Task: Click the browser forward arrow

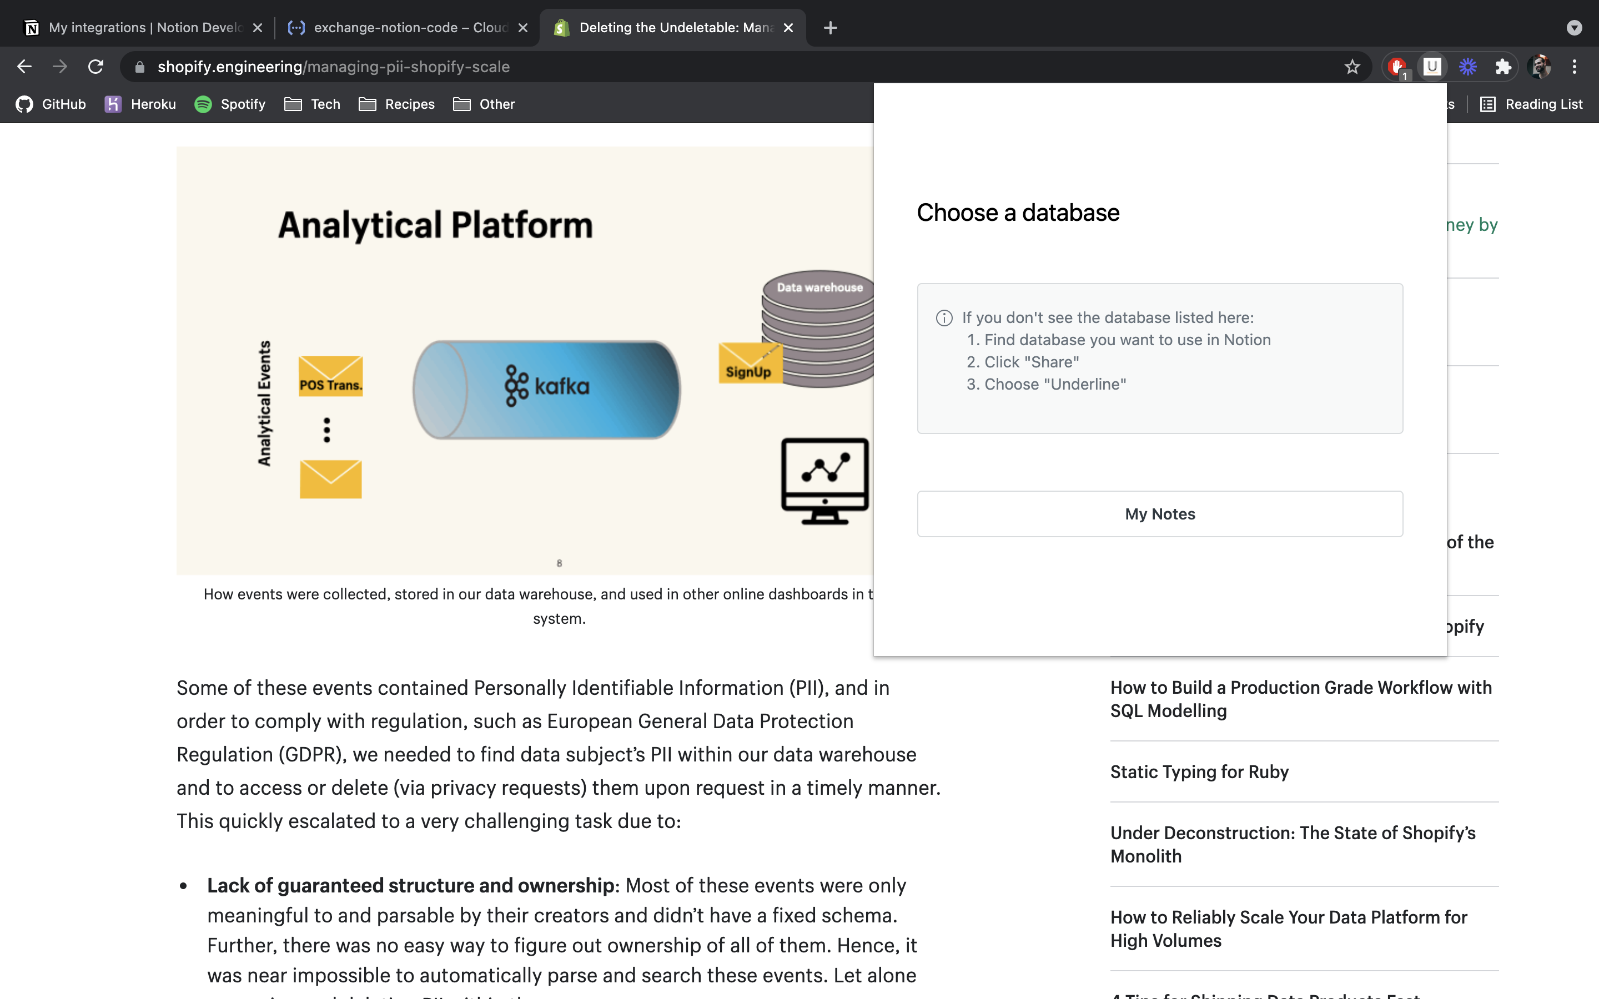Action: tap(60, 67)
